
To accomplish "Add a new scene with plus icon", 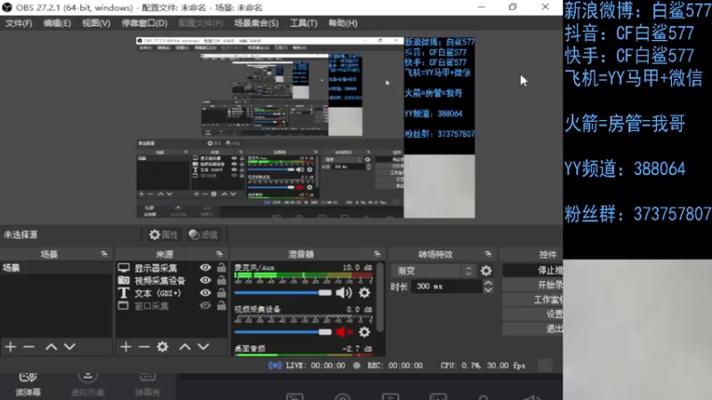I will pyautogui.click(x=11, y=347).
